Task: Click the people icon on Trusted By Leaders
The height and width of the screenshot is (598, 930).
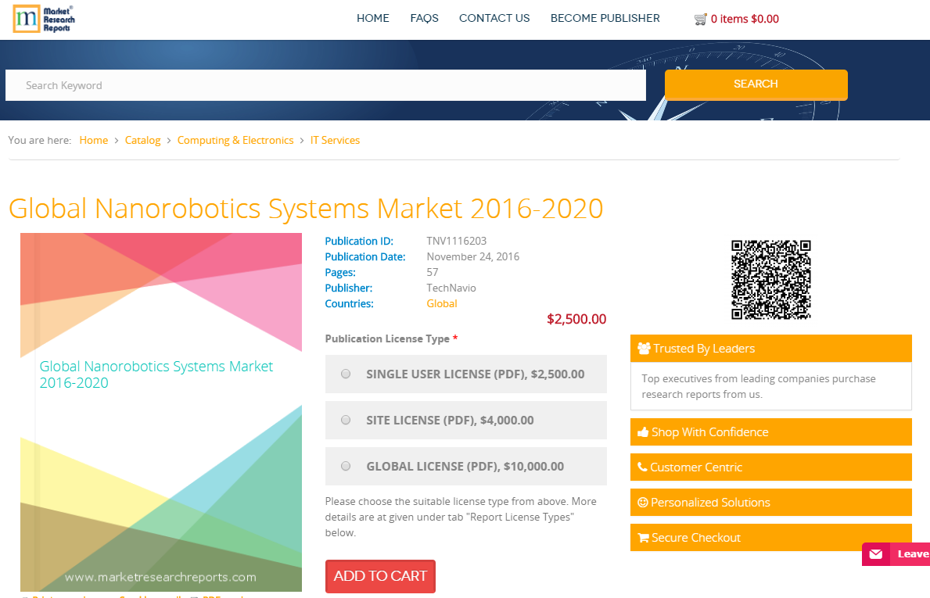Action: (645, 348)
